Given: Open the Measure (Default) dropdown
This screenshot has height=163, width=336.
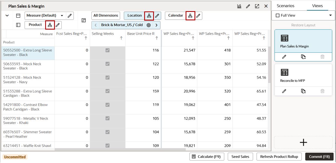Looking at the screenshot, I should tap(45, 15).
